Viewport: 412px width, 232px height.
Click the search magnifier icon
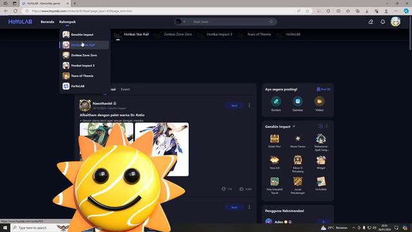[x=271, y=22]
